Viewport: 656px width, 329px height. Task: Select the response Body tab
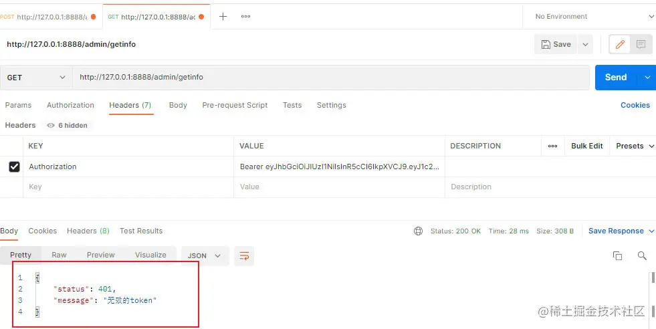coord(9,231)
